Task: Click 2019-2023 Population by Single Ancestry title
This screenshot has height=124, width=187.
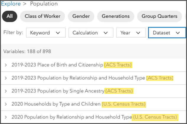Action: coord(58,91)
